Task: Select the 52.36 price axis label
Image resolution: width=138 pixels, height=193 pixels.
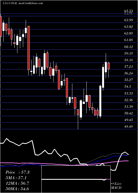Action: pyautogui.click(x=129, y=100)
